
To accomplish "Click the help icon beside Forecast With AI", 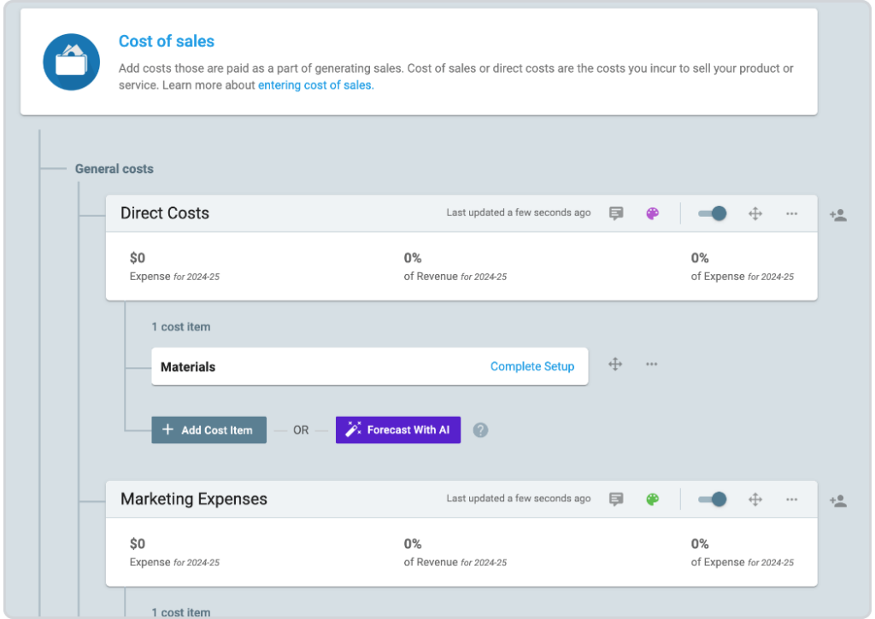I will (480, 429).
